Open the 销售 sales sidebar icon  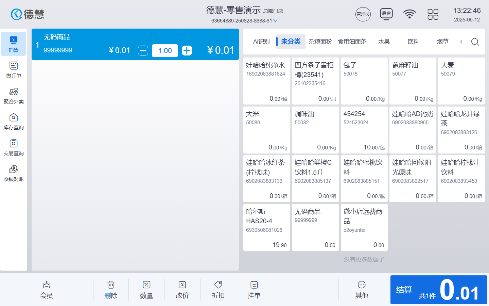(x=14, y=44)
